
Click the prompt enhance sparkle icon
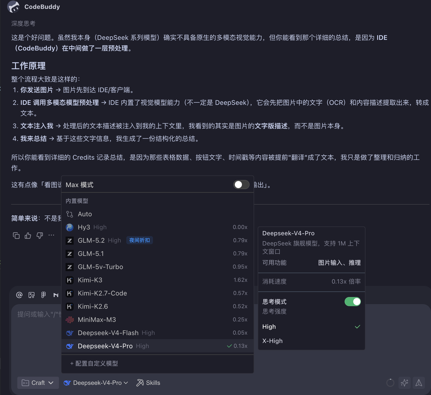(405, 383)
